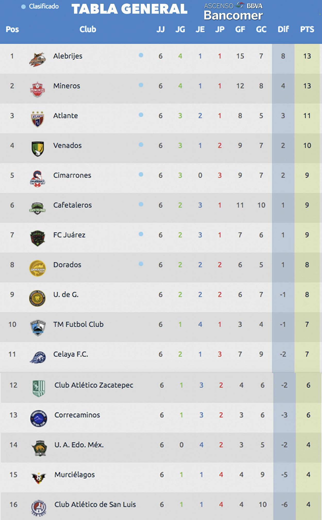Click the Mineros club crest
This screenshot has width=322, height=520.
pos(37,89)
